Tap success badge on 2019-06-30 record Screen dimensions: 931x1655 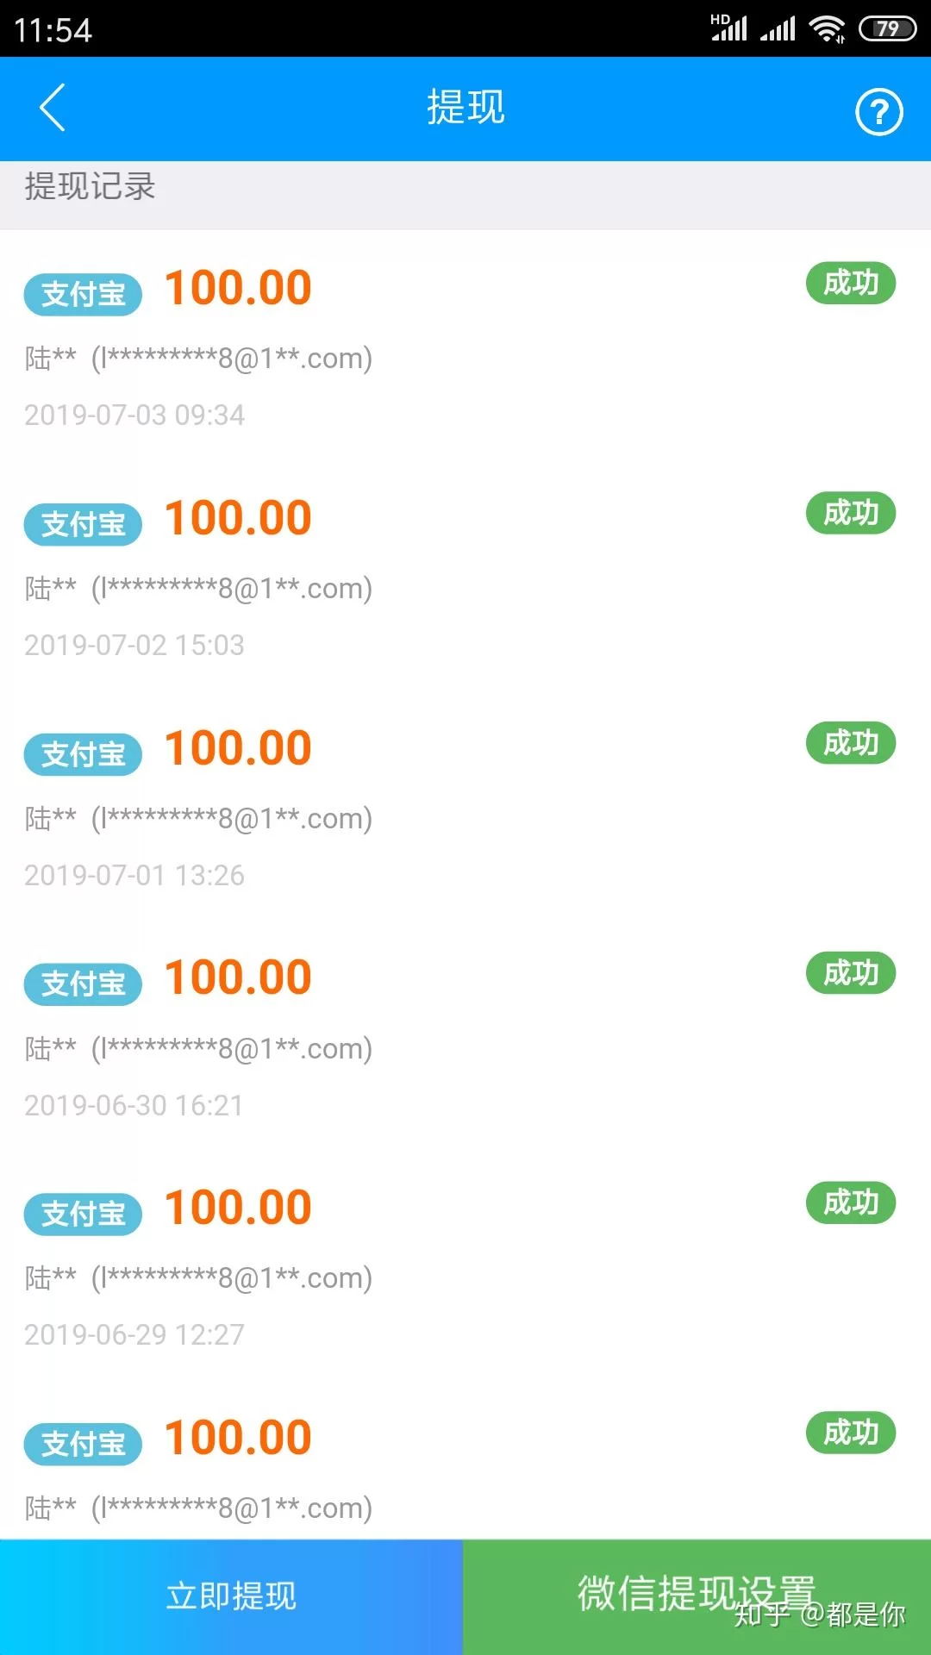[850, 973]
